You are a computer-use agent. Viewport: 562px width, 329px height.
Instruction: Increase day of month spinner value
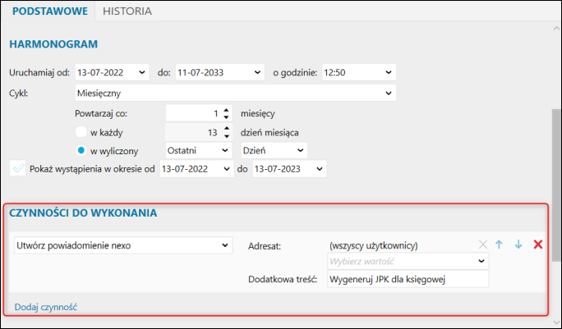coord(226,130)
